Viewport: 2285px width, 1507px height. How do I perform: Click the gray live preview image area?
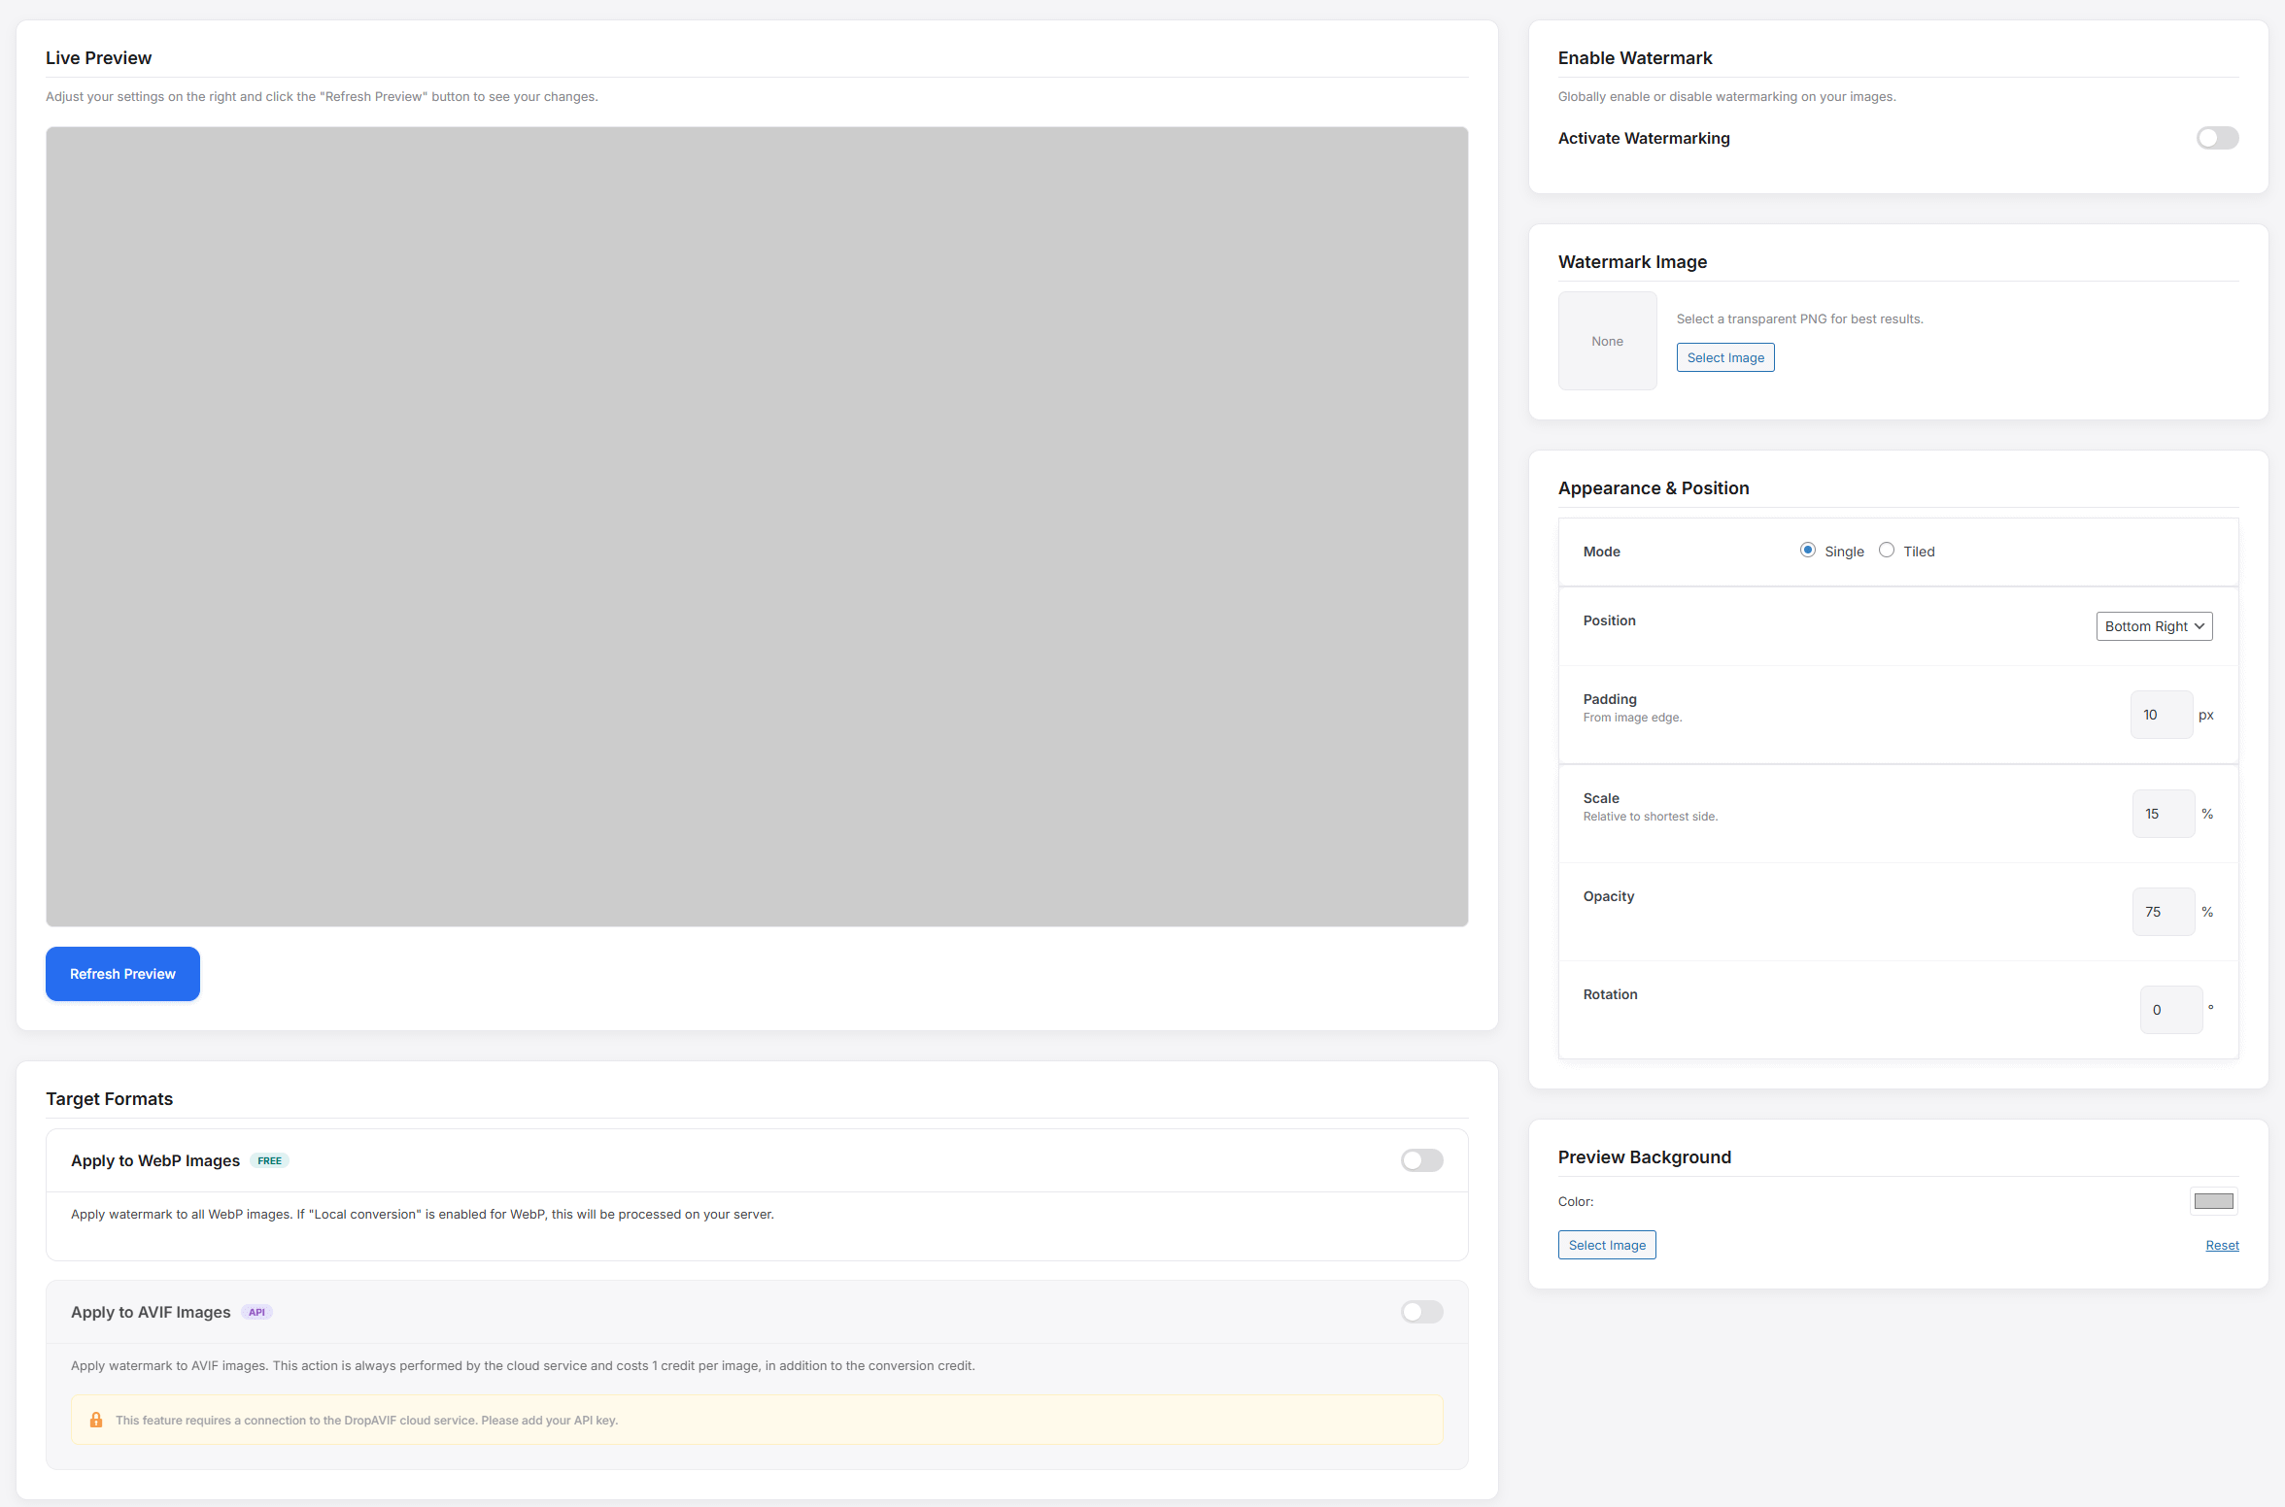757,526
